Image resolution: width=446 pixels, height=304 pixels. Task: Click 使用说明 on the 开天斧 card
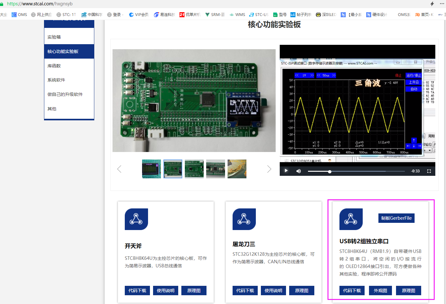pyautogui.click(x=166, y=291)
